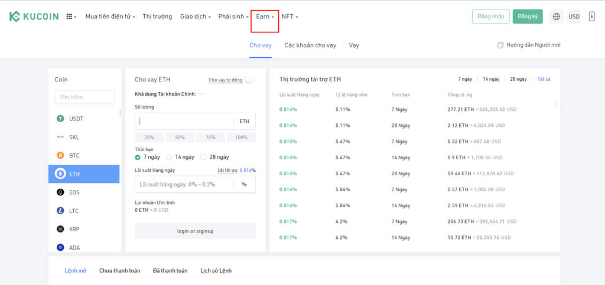Switch to the Các khoản cho vay tab
The image size is (605, 285).
(310, 45)
